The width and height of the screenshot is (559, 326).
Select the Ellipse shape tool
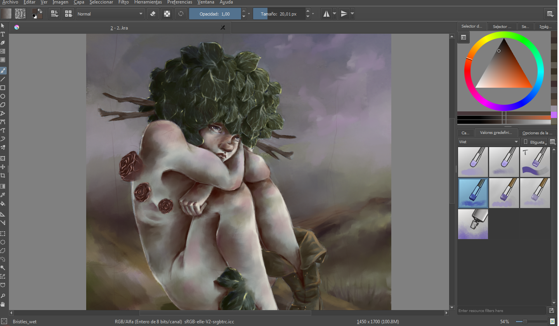click(3, 96)
